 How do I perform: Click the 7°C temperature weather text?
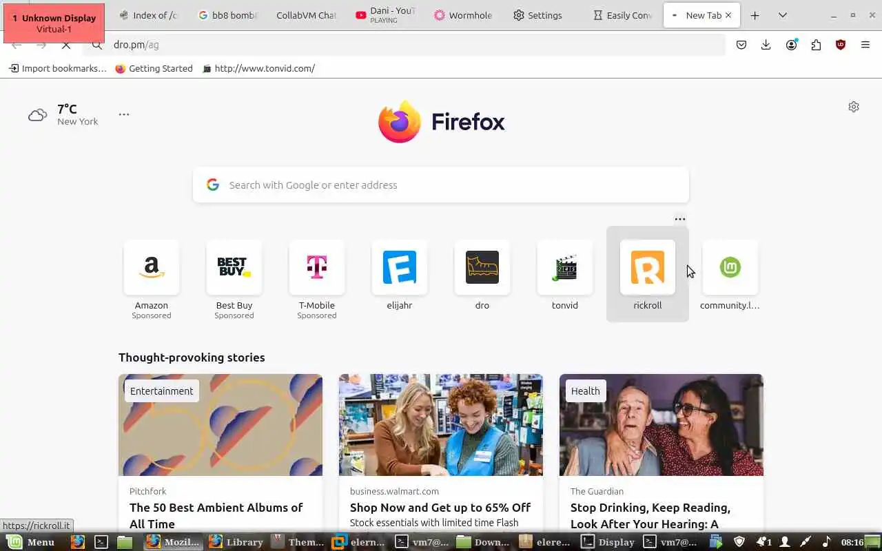click(x=67, y=109)
